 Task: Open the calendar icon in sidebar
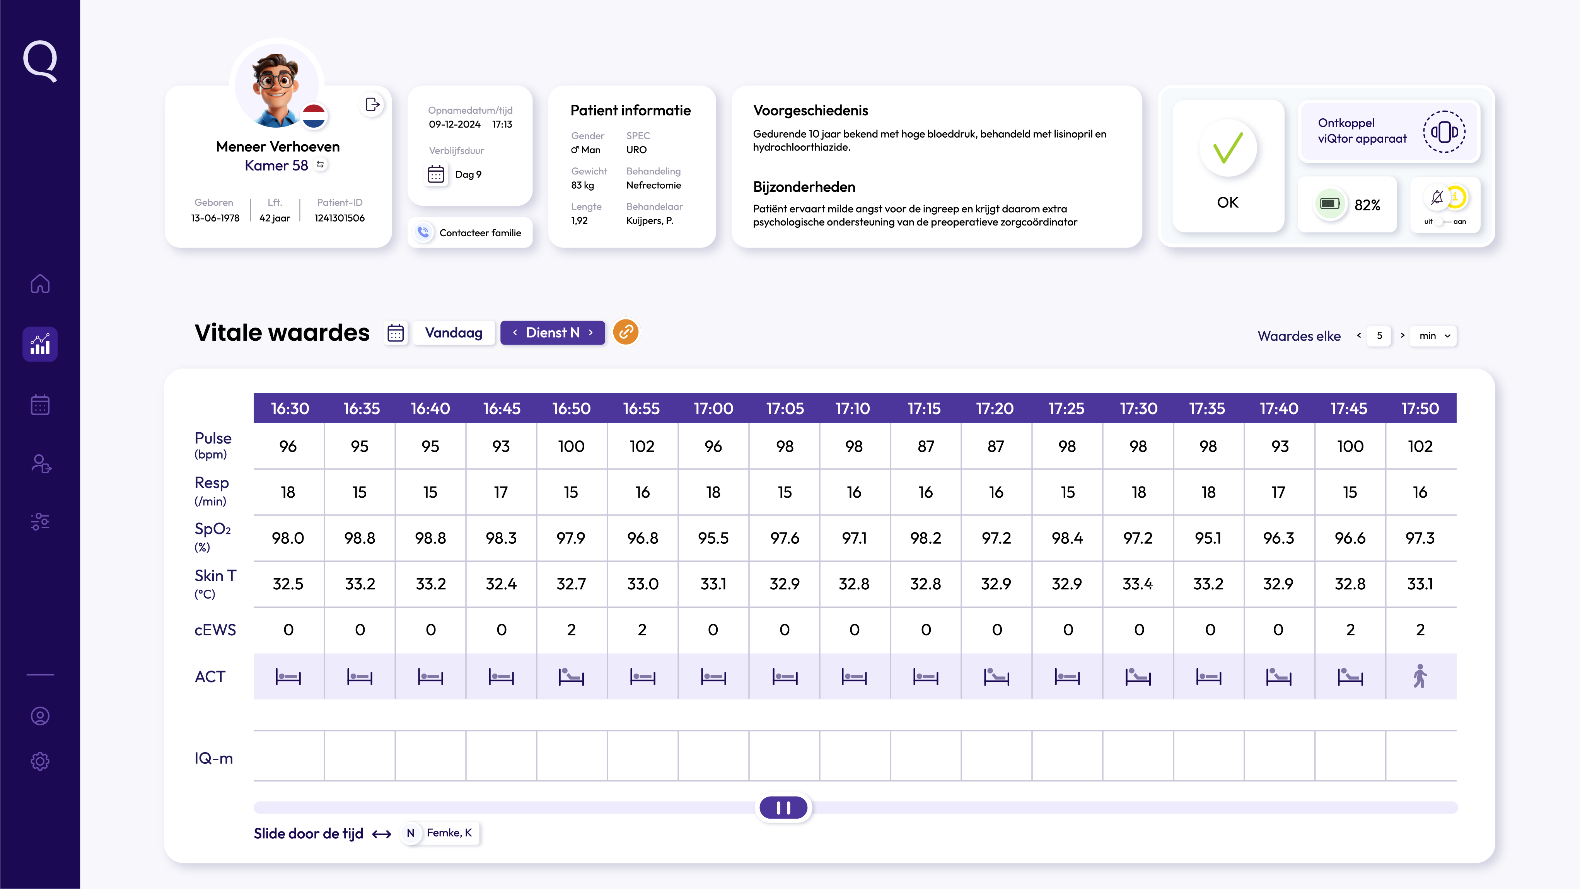40,405
